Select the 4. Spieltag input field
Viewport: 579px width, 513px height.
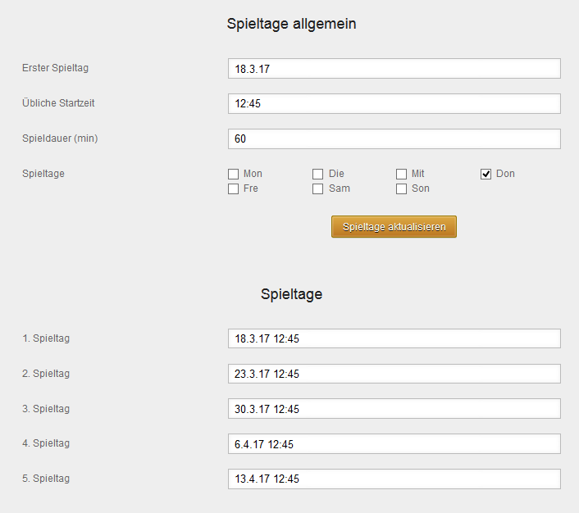click(394, 444)
